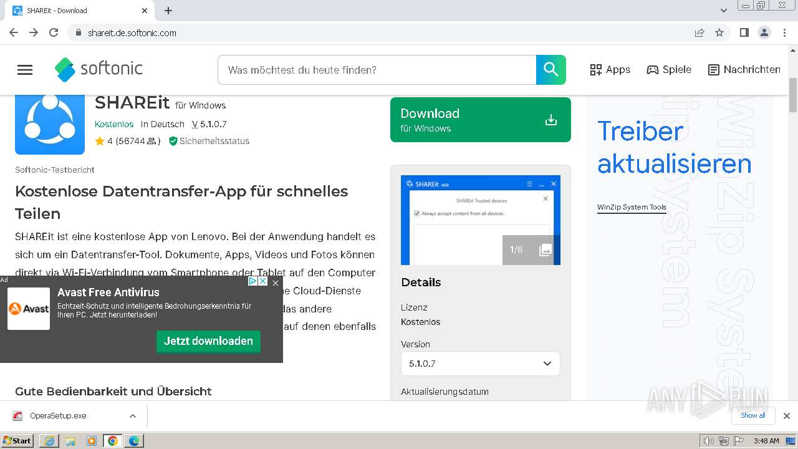Click the Sicherheitsstatus shield label
The height and width of the screenshot is (449, 798).
(x=209, y=141)
